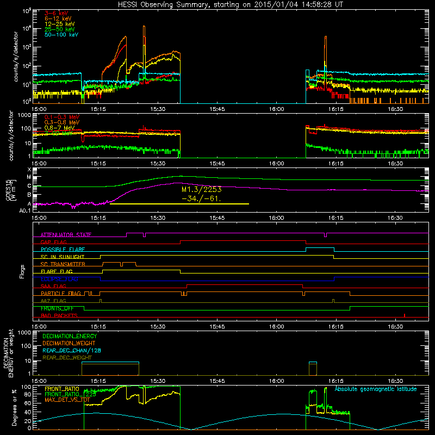Click the X class tick label on GOES axis
435x435 pixels.
pos(29,170)
